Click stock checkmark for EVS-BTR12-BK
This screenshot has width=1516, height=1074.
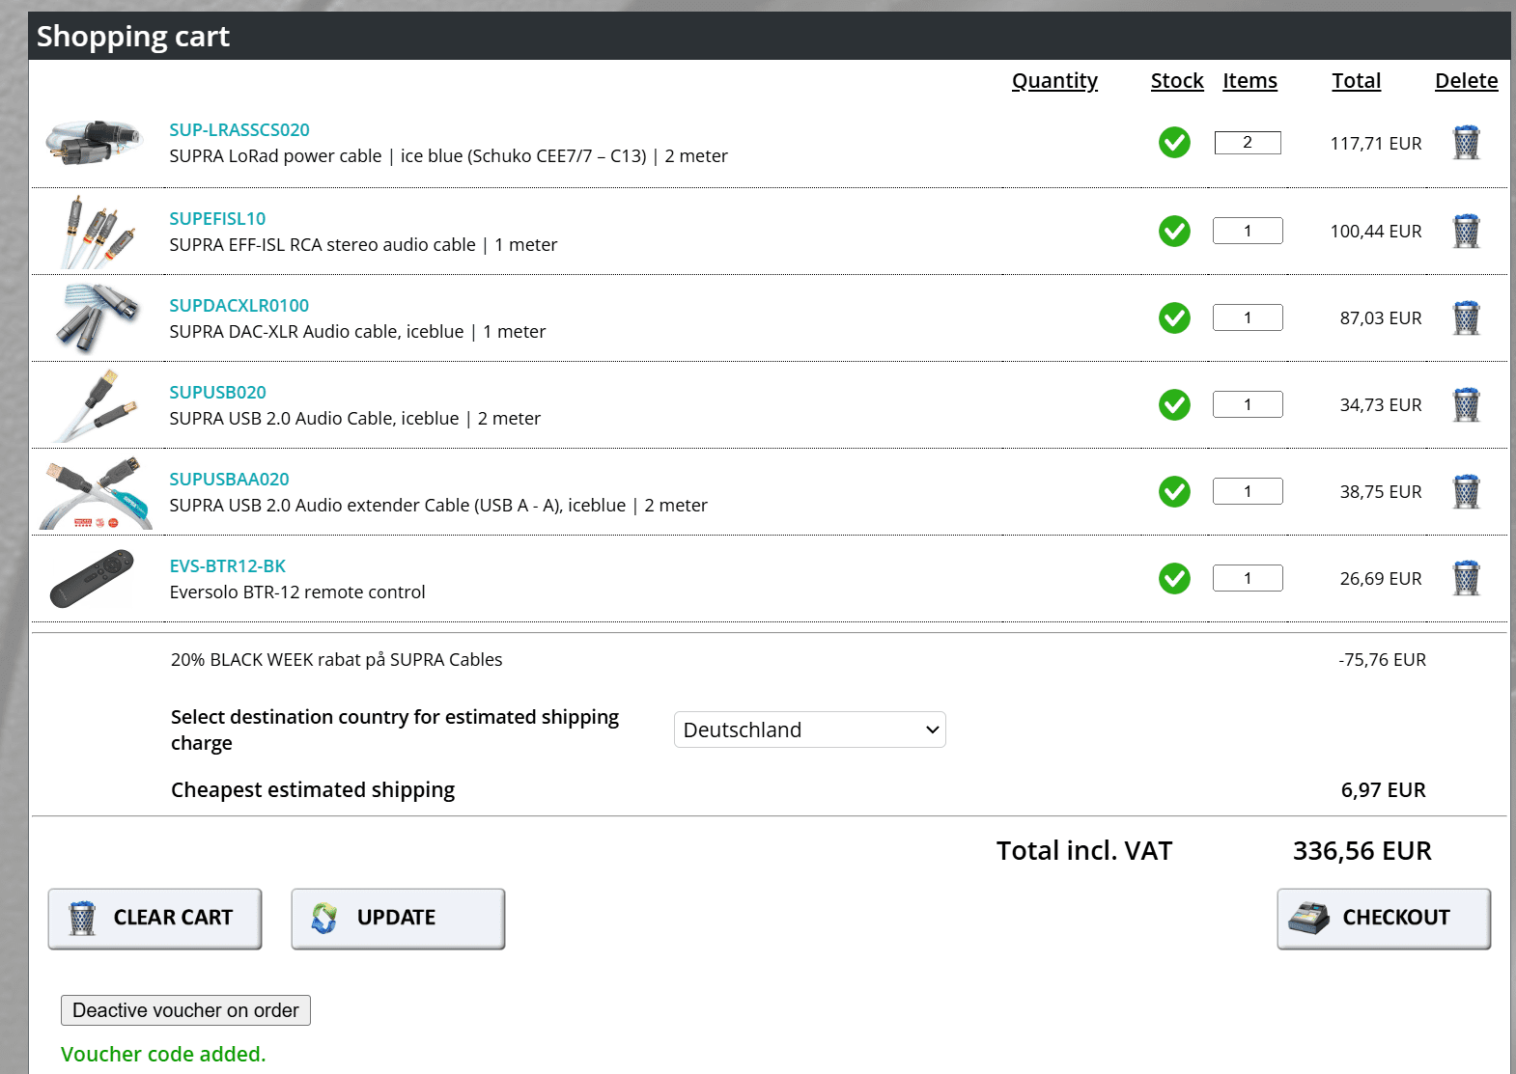click(1174, 579)
